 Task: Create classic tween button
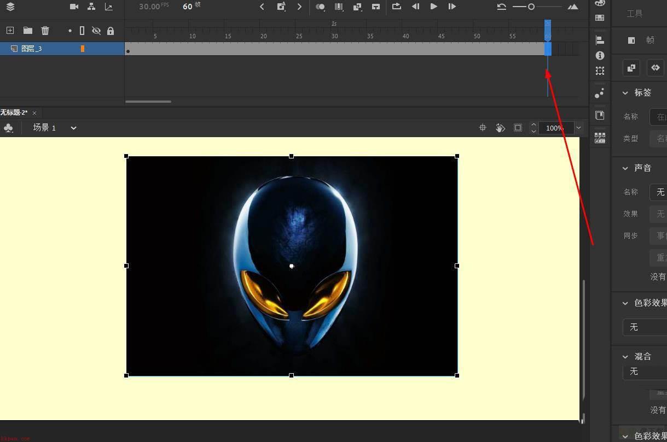pos(357,7)
